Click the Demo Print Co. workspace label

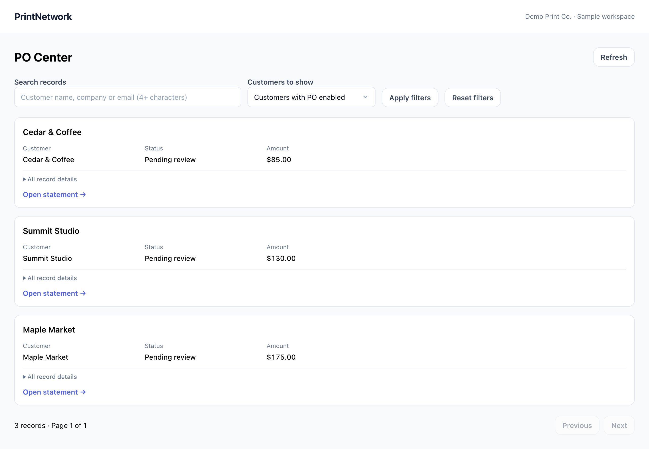point(580,17)
